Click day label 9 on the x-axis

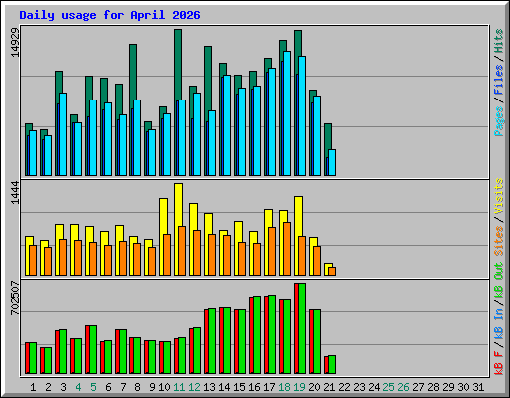tap(152, 387)
